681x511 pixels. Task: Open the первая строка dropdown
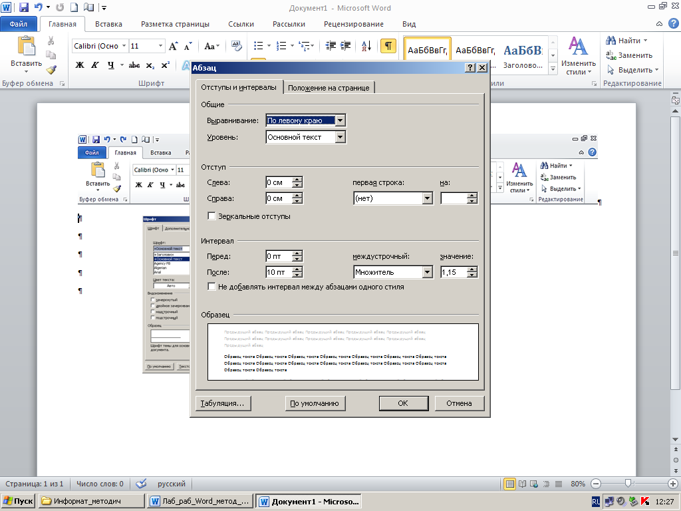click(428, 198)
